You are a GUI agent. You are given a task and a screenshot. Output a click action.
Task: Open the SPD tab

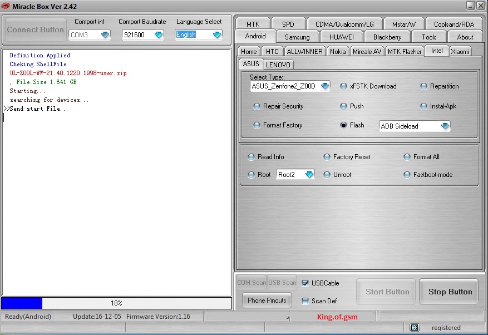(x=288, y=24)
